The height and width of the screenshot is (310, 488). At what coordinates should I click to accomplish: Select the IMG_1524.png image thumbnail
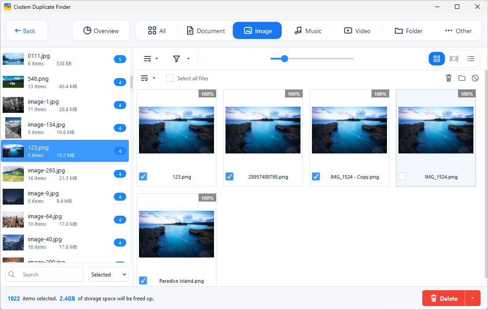436,130
